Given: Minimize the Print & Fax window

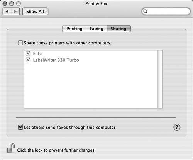Looking at the screenshot, I should point(12,3).
